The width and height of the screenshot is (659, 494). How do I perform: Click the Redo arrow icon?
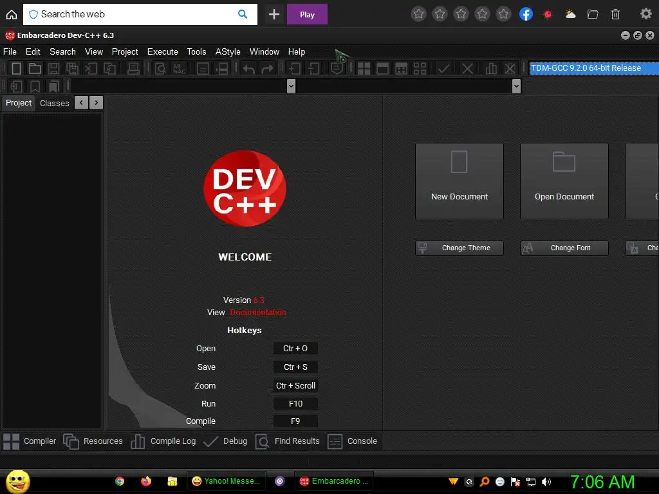point(267,68)
